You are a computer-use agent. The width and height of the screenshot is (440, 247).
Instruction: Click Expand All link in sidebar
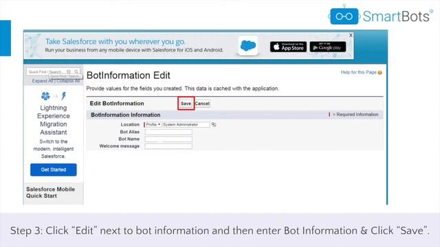pyautogui.click(x=43, y=81)
